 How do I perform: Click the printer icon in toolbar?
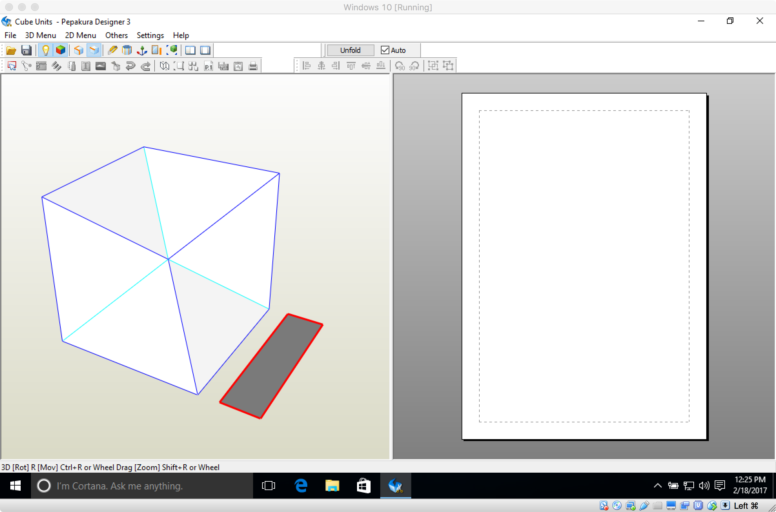click(253, 66)
